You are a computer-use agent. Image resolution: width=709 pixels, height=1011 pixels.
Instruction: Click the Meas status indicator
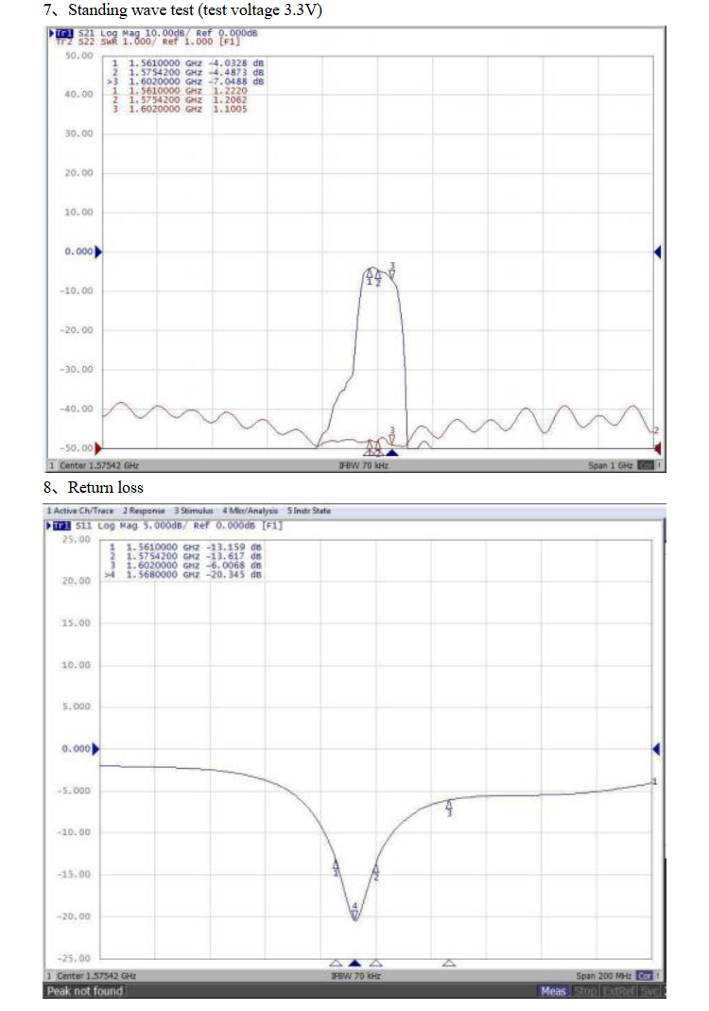[x=554, y=992]
